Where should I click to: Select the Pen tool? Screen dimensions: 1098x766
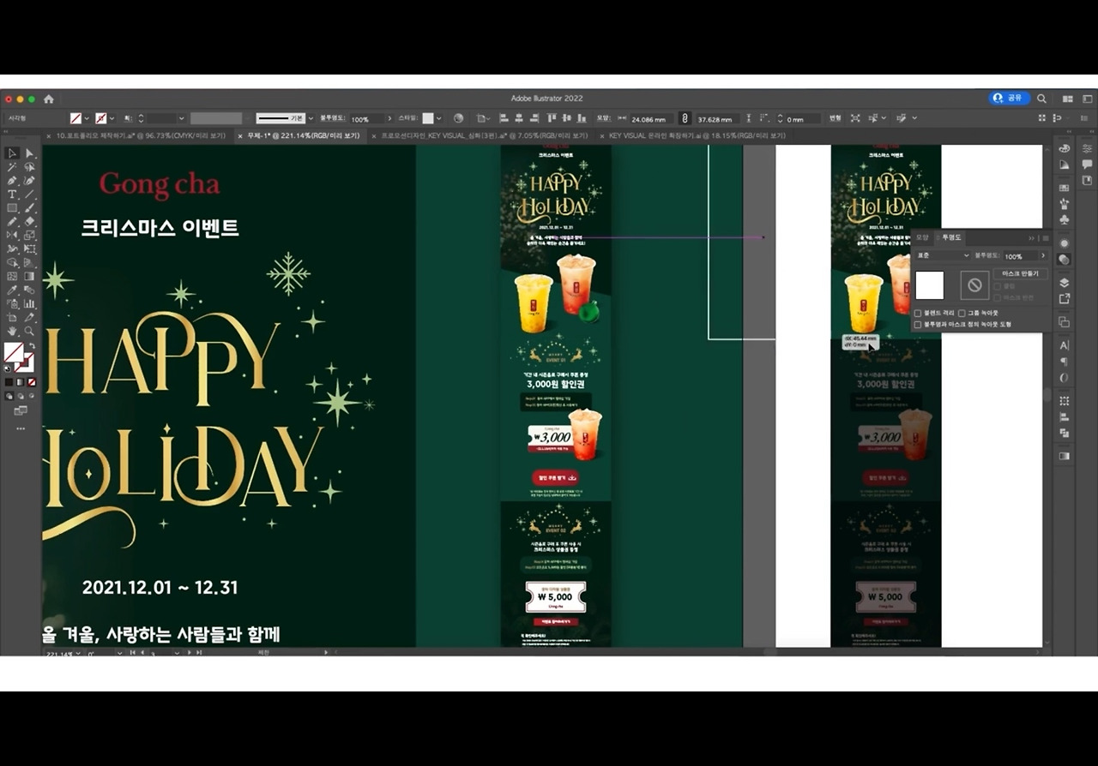click(x=12, y=181)
